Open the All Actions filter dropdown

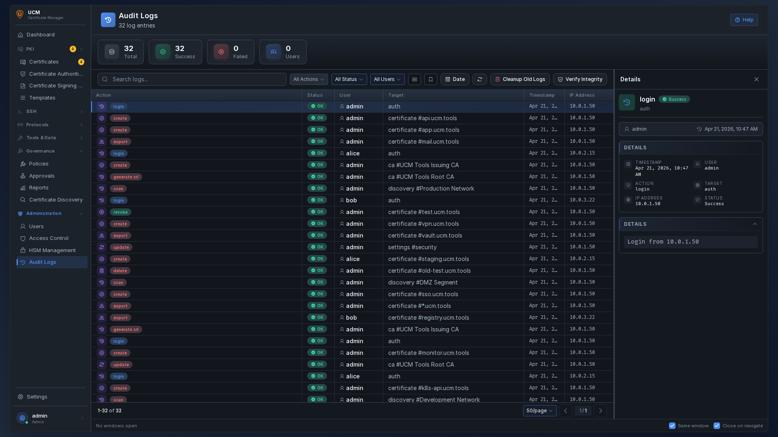coord(309,79)
